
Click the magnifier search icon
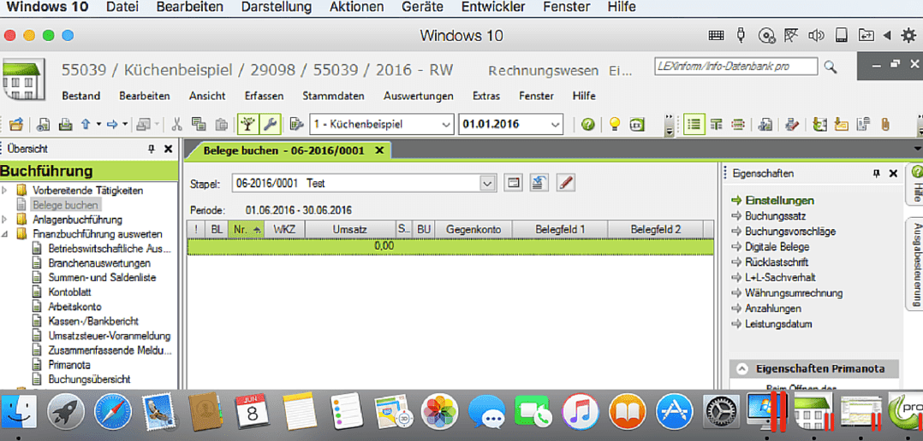pyautogui.click(x=830, y=67)
